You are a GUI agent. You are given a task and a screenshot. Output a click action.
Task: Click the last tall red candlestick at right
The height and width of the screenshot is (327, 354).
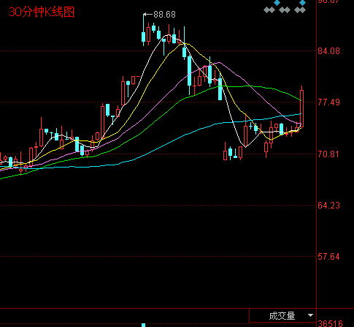pyautogui.click(x=301, y=108)
